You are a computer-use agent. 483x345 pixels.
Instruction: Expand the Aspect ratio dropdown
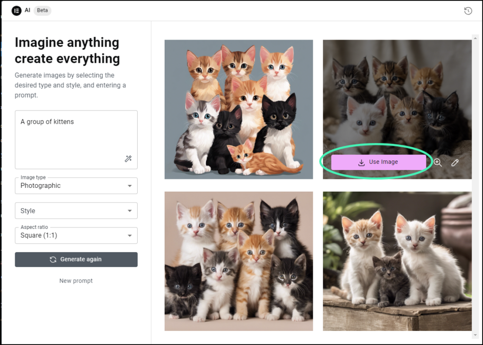[76, 235]
